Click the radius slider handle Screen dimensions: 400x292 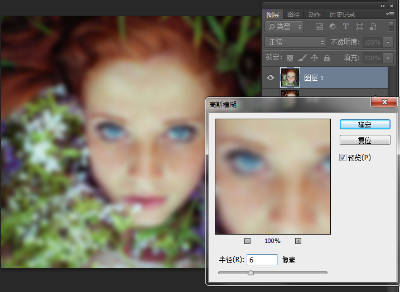pyautogui.click(x=250, y=272)
